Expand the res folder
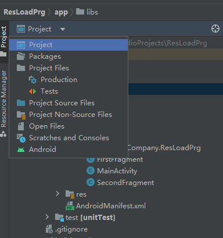This screenshot has width=223, height=238. tap(57, 194)
